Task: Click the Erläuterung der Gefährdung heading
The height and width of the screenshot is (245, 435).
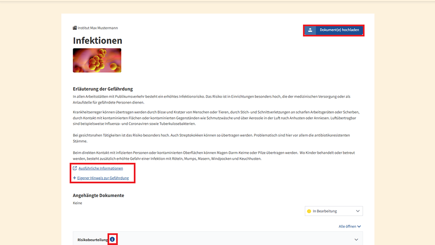Action: click(103, 89)
